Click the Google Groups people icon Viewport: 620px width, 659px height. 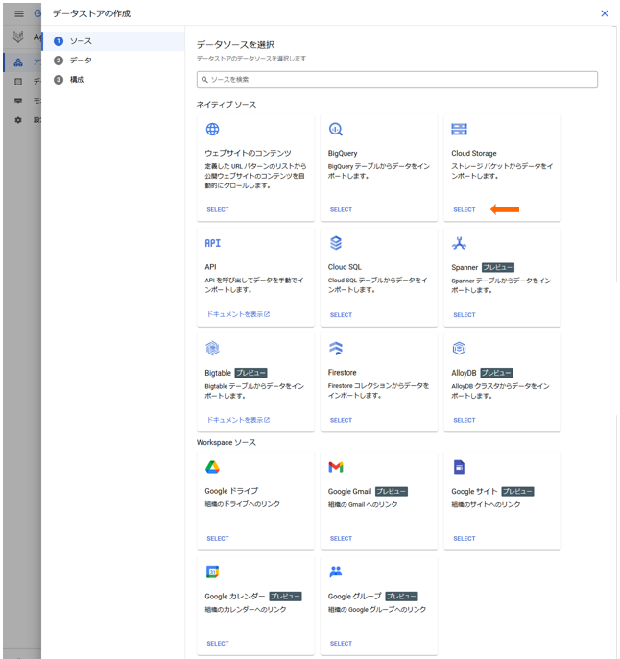tap(336, 572)
